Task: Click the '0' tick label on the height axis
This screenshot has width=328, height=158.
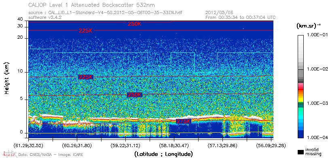Action: coord(21,132)
